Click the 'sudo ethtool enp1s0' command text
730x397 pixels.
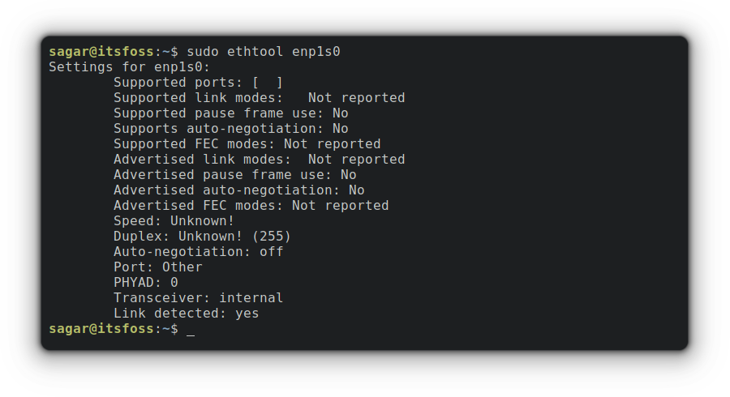pyautogui.click(x=263, y=52)
